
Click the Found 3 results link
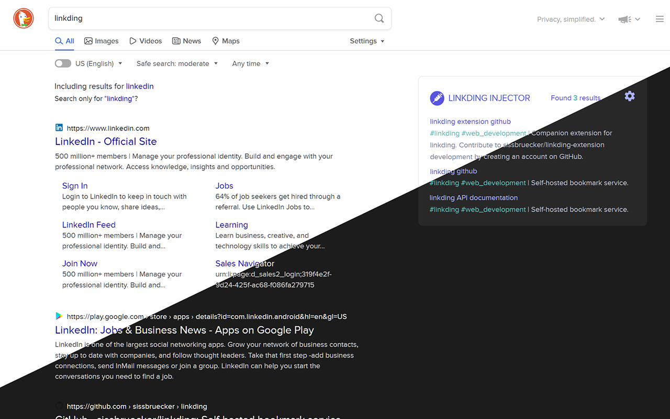(x=575, y=98)
